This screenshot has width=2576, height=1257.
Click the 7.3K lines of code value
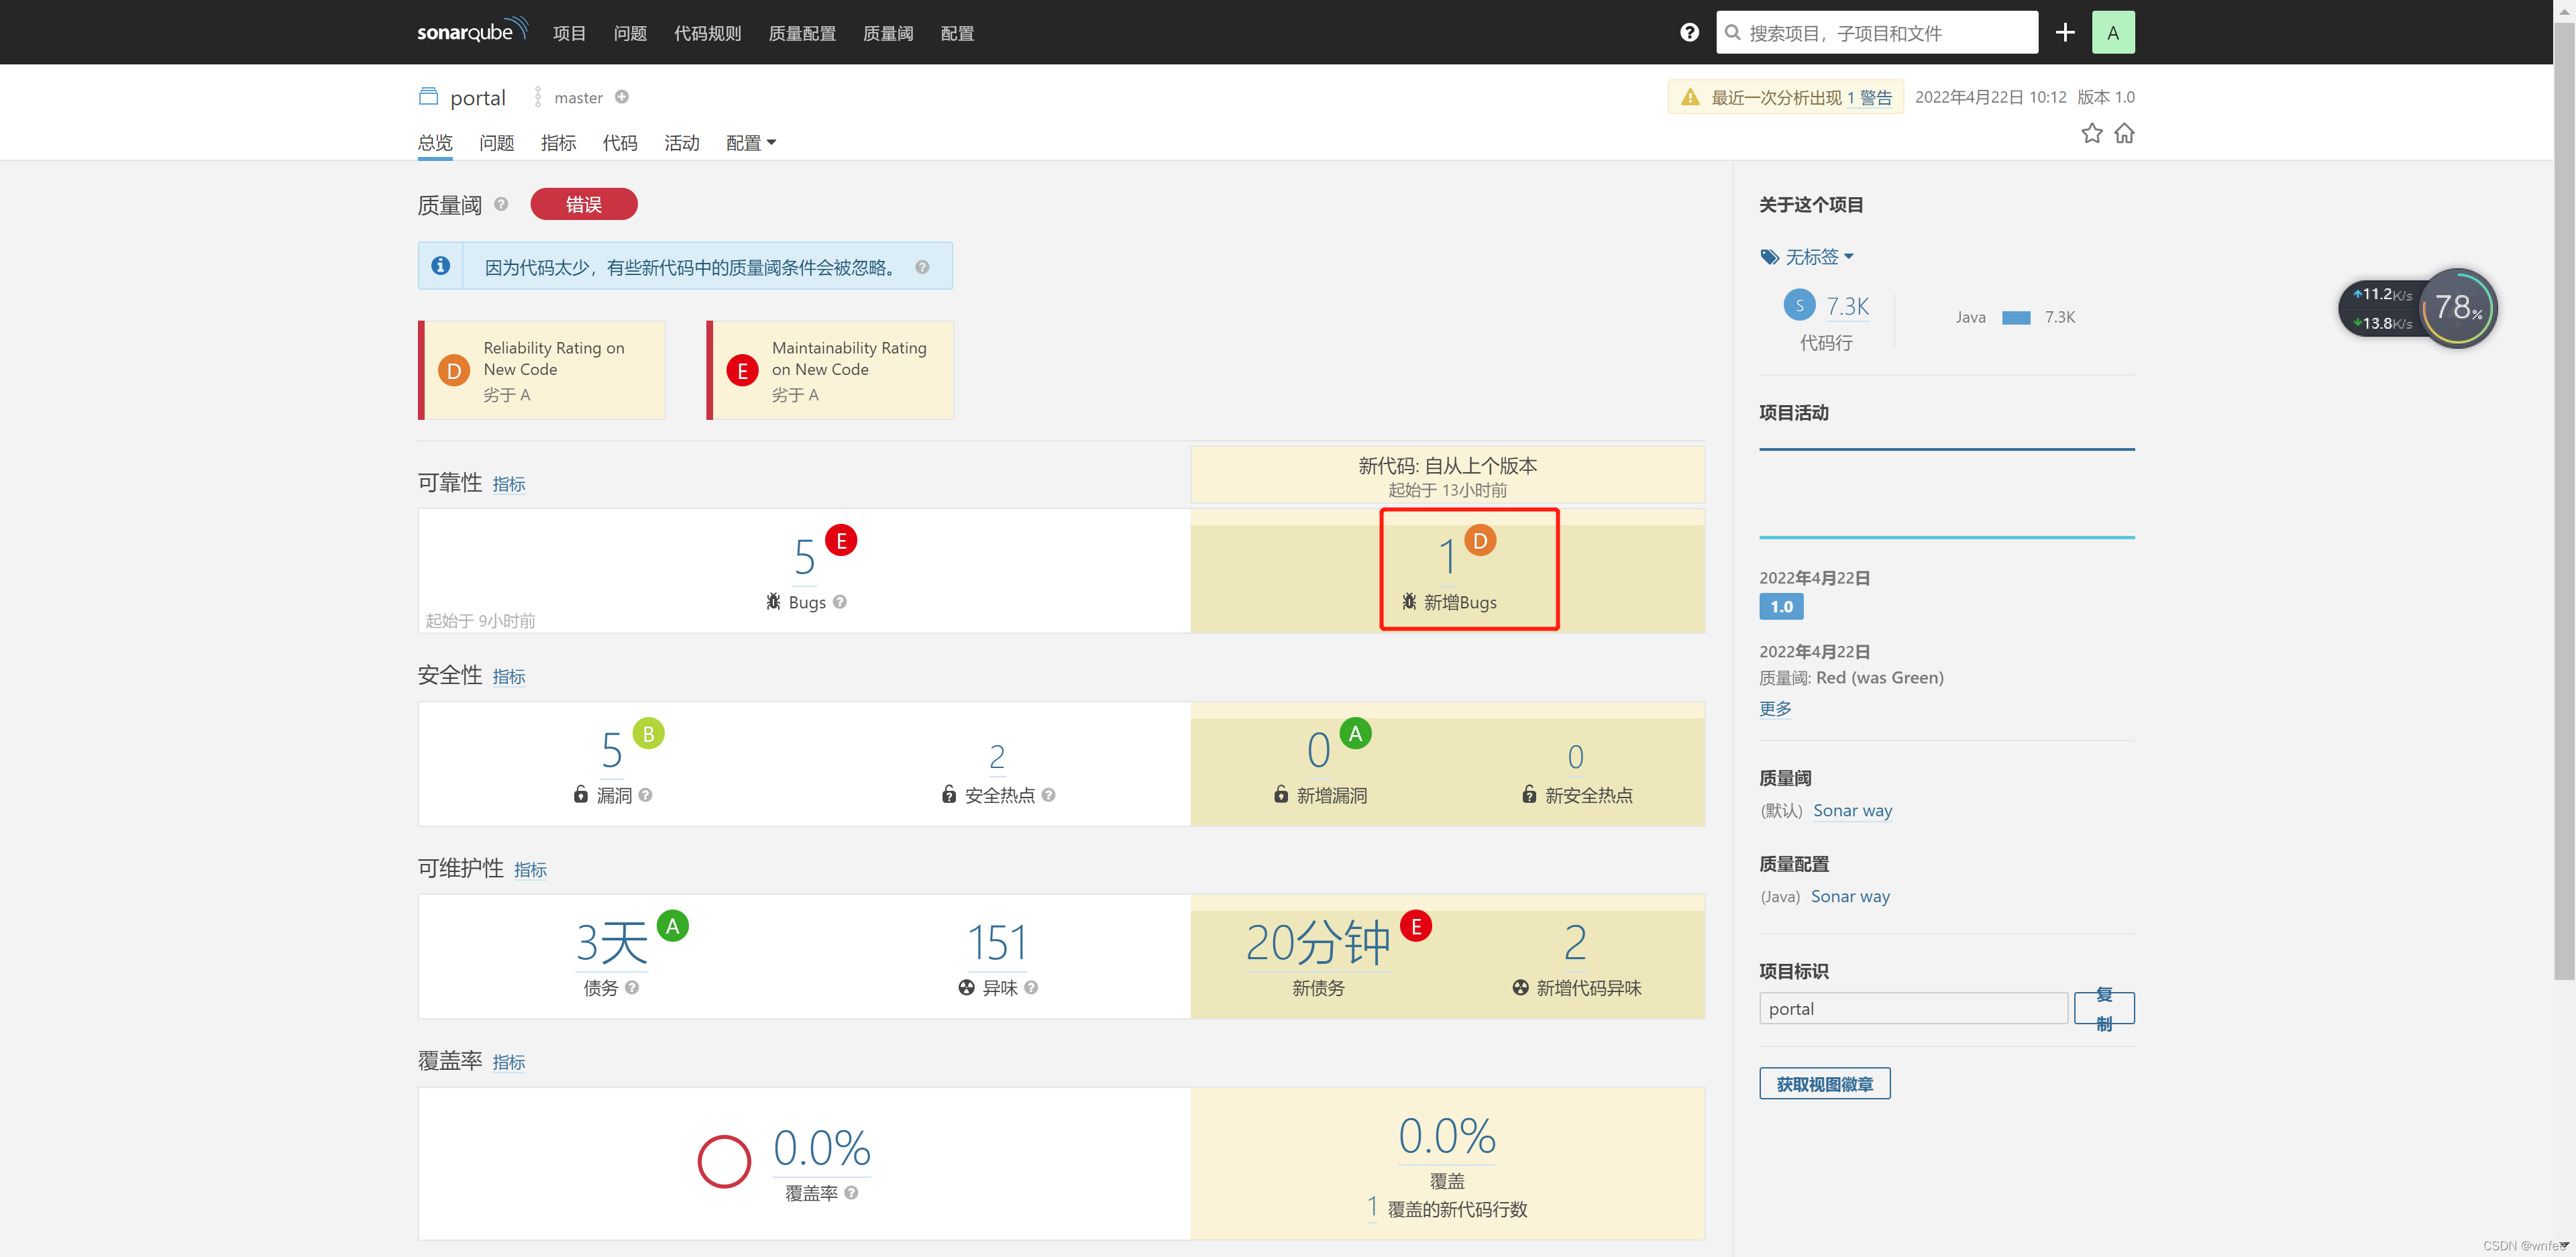[1847, 306]
